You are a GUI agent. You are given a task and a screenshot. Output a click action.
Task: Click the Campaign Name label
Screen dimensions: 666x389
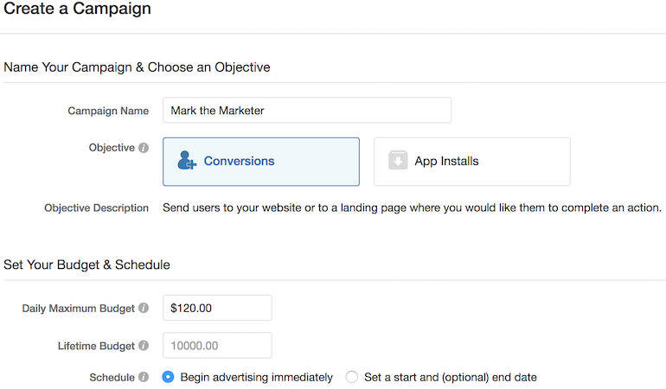tap(108, 111)
